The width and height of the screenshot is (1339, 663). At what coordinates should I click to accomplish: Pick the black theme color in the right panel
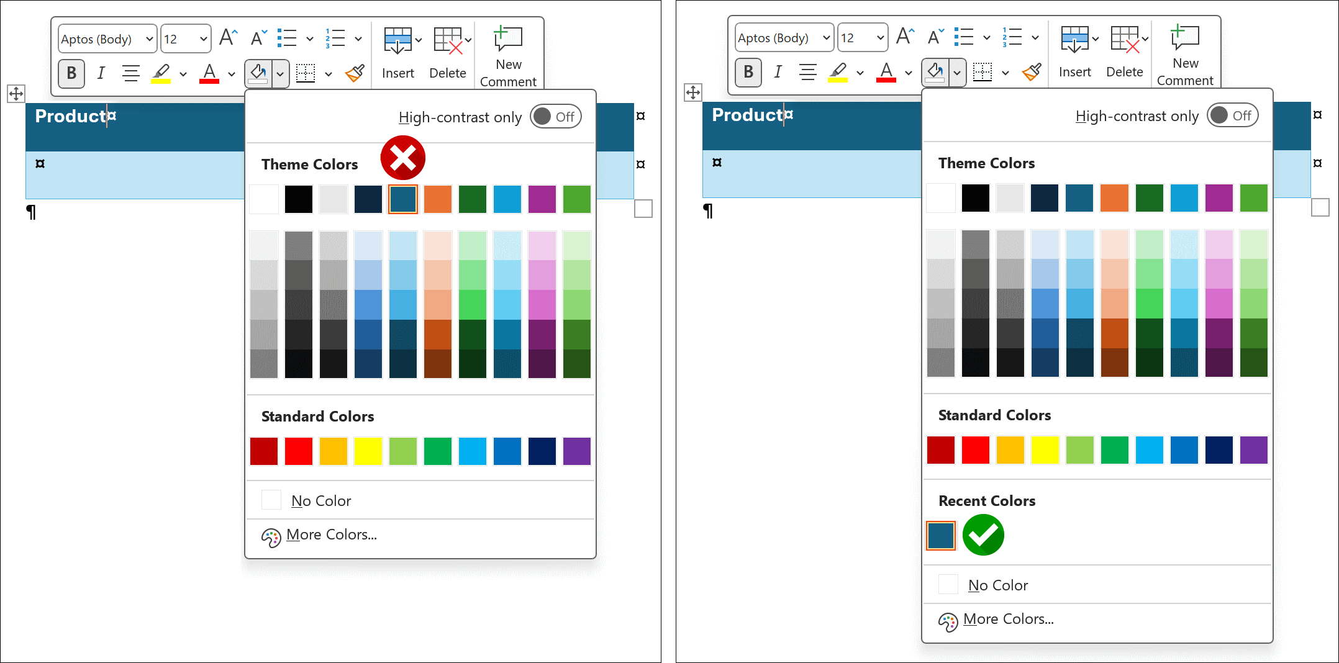(x=976, y=198)
